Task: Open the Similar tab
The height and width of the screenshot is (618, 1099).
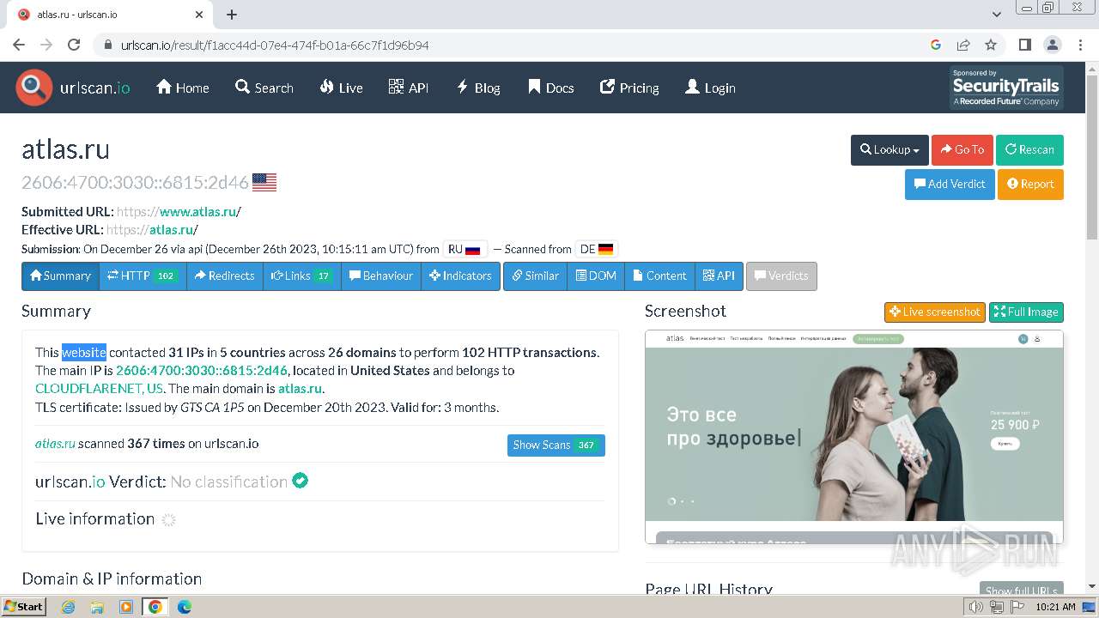Action: [535, 276]
